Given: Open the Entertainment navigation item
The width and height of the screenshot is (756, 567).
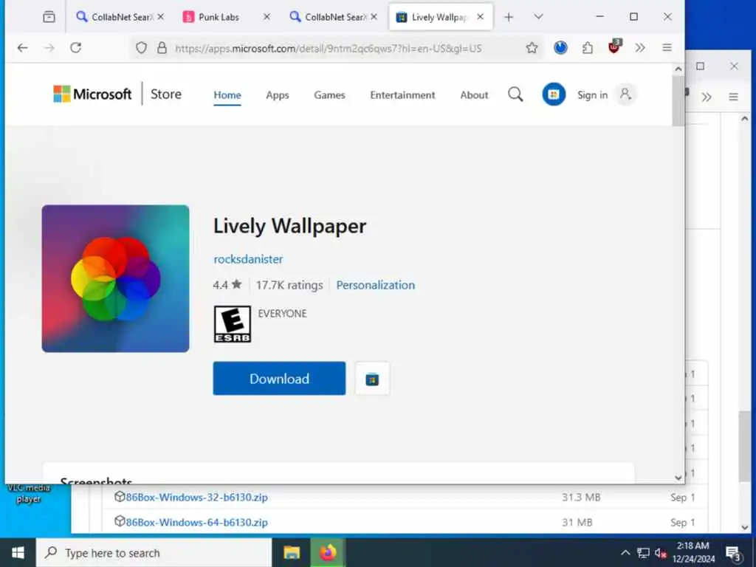Looking at the screenshot, I should (402, 95).
